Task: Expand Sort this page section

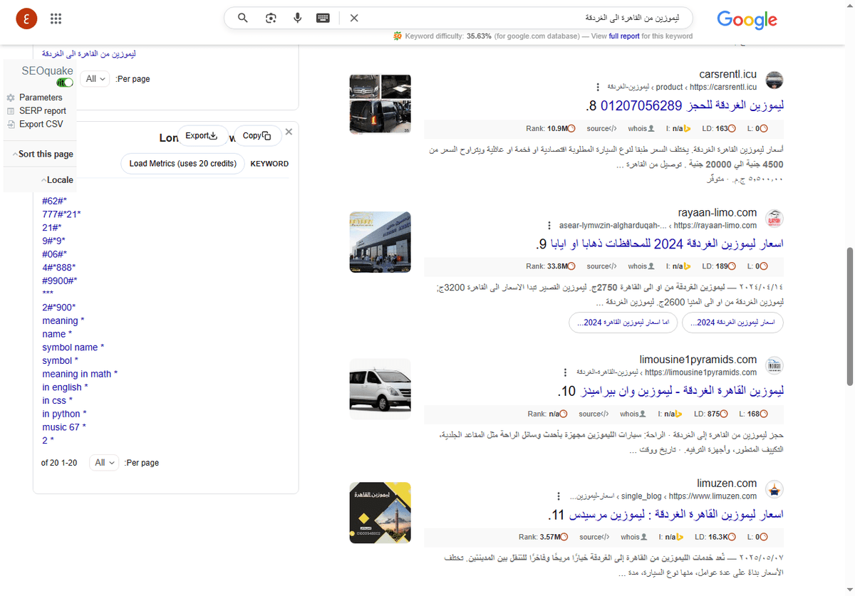Action: coord(46,154)
